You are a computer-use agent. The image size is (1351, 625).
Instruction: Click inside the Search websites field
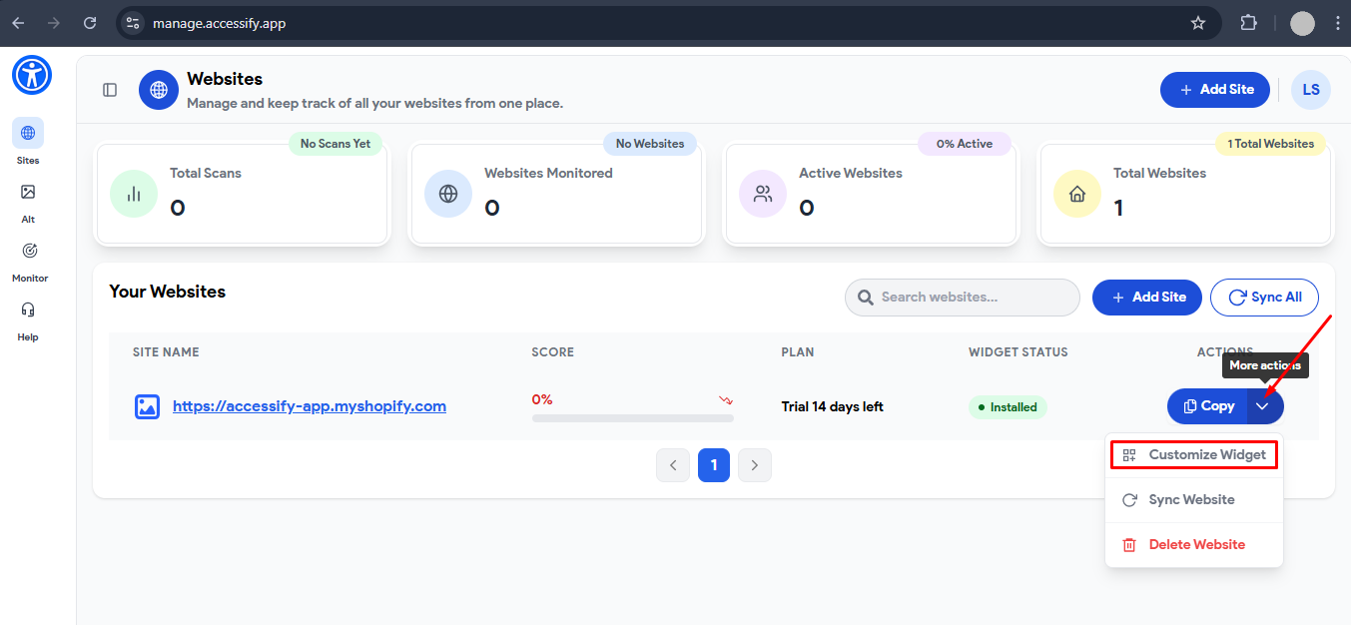pyautogui.click(x=962, y=297)
